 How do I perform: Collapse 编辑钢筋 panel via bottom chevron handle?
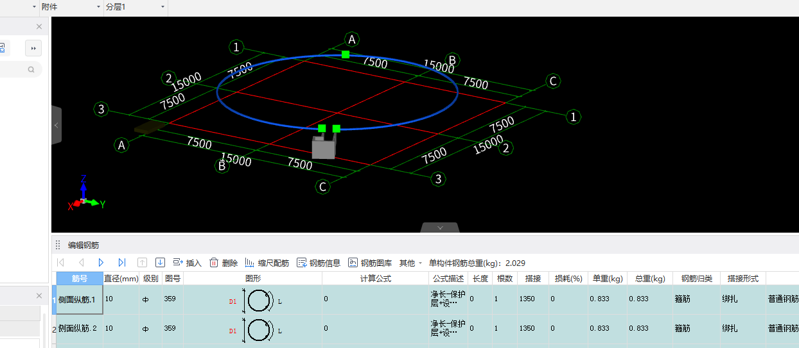pyautogui.click(x=440, y=228)
